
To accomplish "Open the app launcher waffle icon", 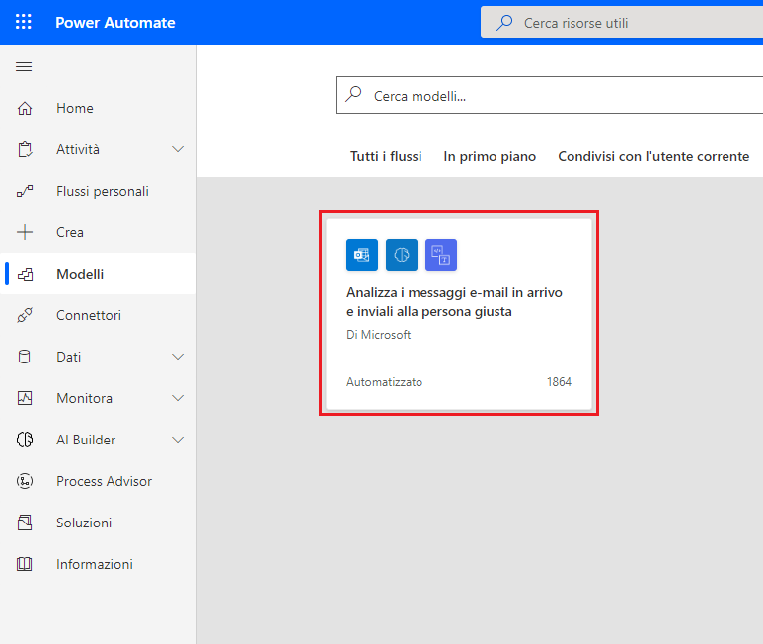I will (x=24, y=22).
